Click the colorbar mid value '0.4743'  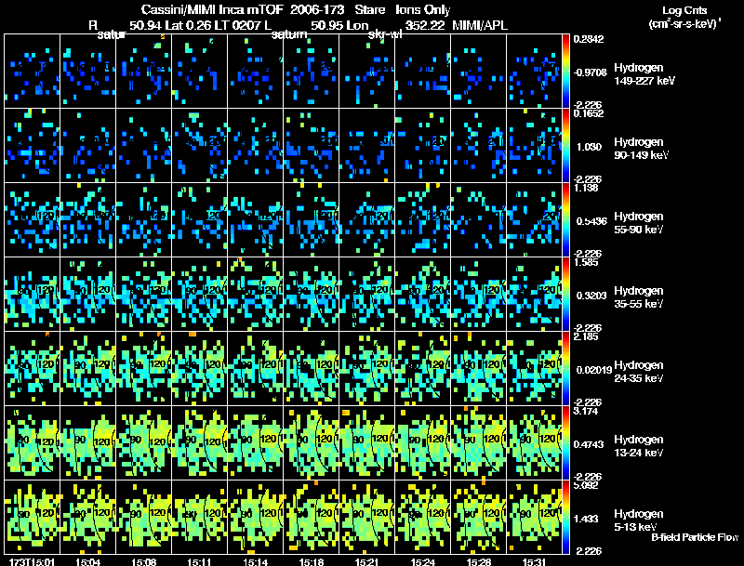click(x=590, y=444)
